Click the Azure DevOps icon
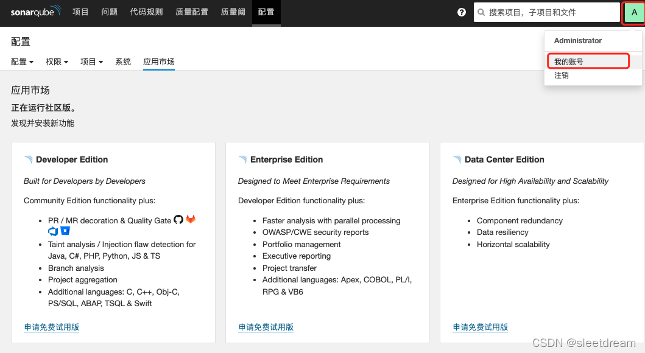The image size is (645, 353). [x=53, y=231]
